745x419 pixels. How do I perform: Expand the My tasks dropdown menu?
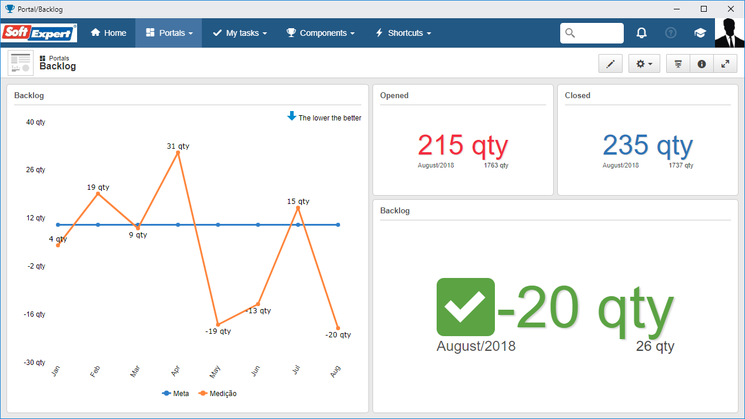[x=240, y=33]
